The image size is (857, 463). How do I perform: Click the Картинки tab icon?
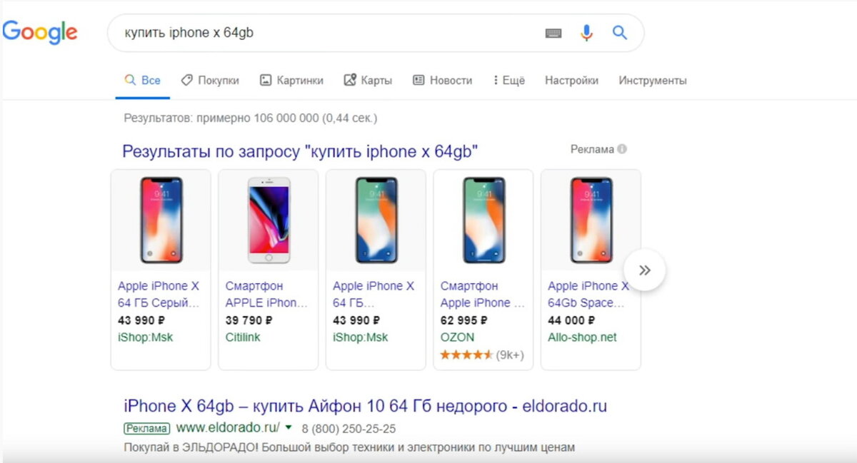click(x=266, y=80)
